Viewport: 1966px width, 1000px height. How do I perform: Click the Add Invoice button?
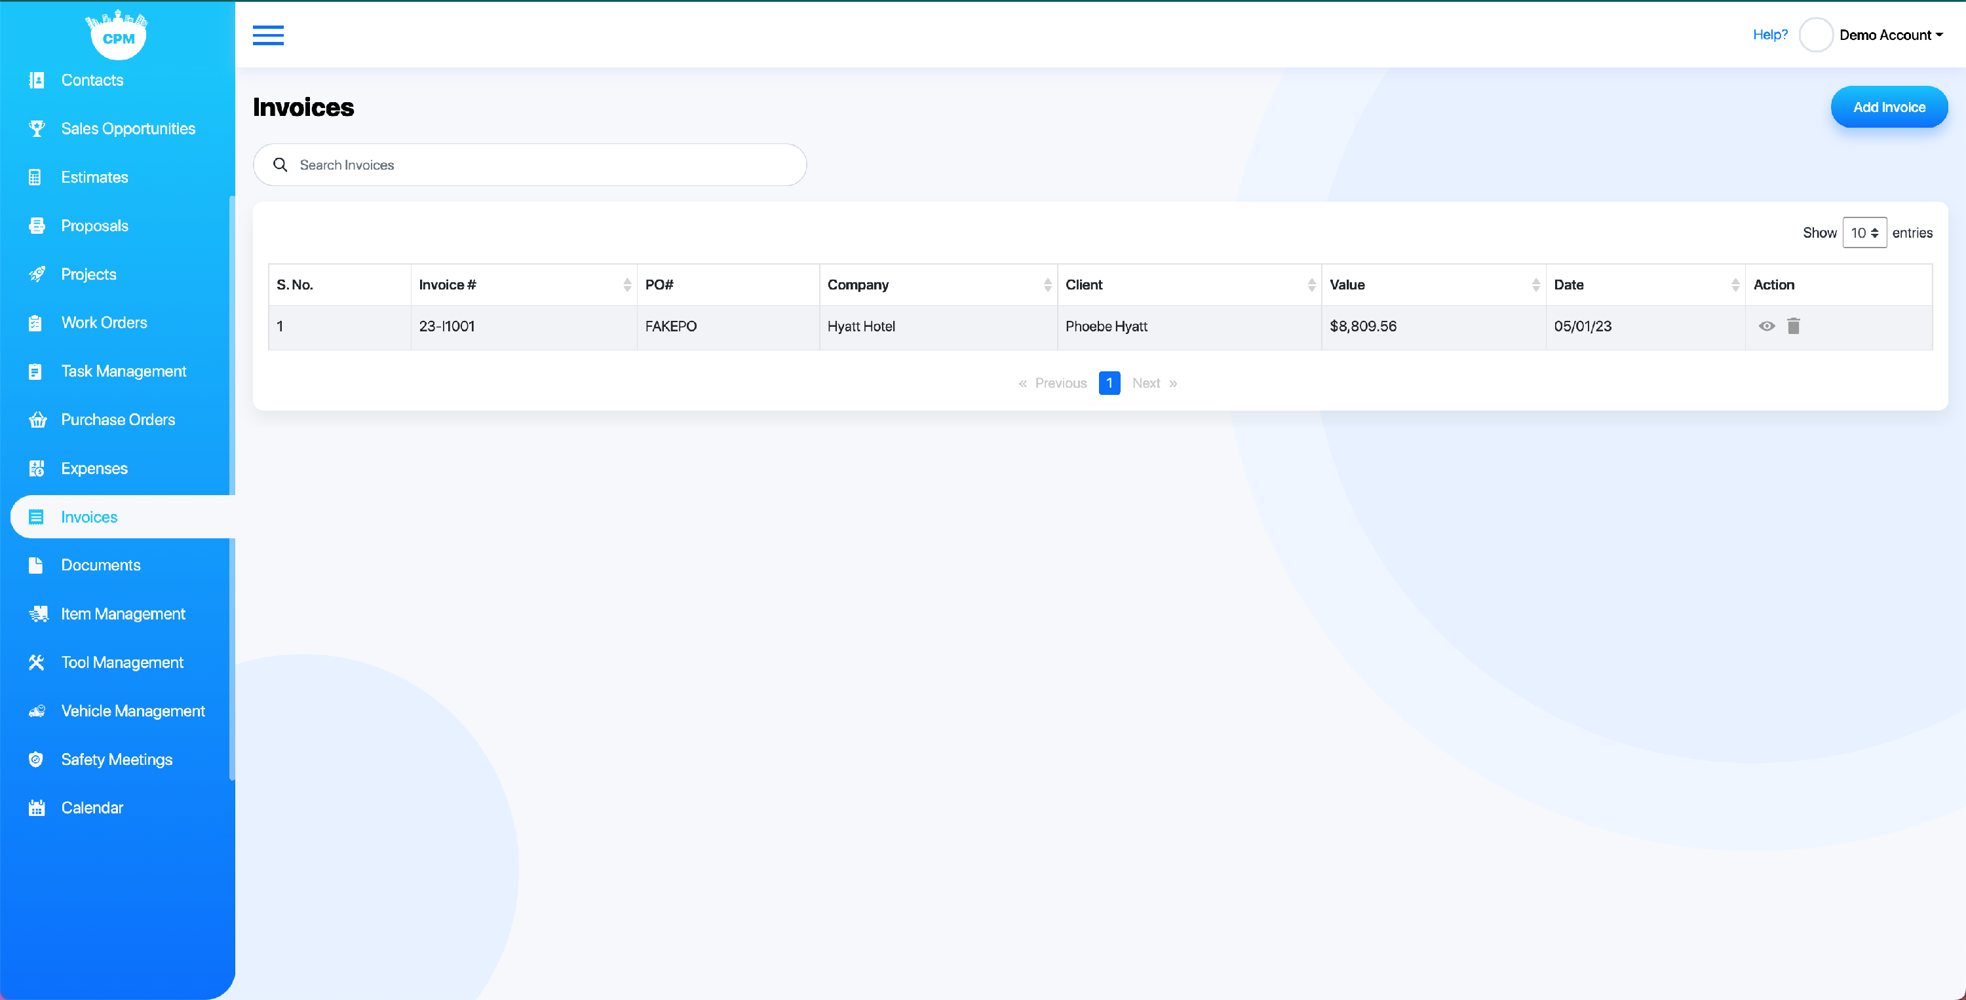pyautogui.click(x=1889, y=107)
